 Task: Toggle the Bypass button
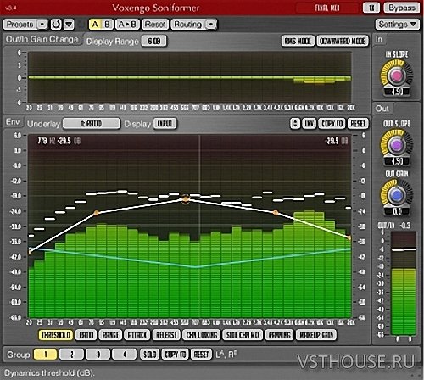pos(401,8)
